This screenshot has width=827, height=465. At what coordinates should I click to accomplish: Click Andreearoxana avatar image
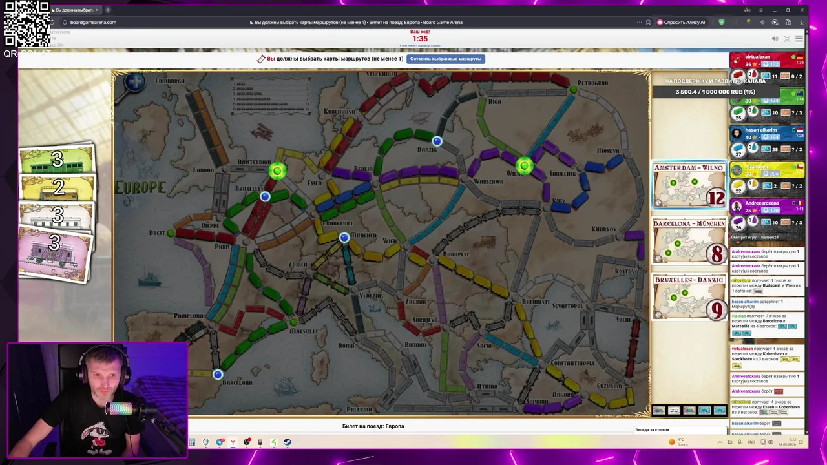point(737,207)
